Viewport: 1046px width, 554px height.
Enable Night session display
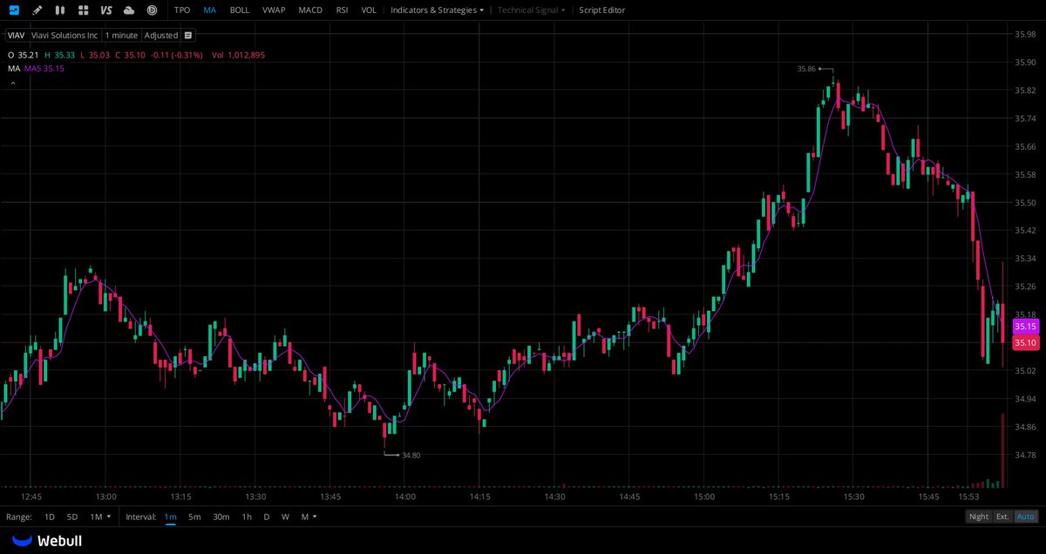click(979, 517)
